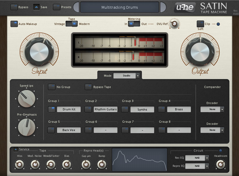Click the Hiss knob
The width and height of the screenshot is (239, 176).
pos(19,164)
